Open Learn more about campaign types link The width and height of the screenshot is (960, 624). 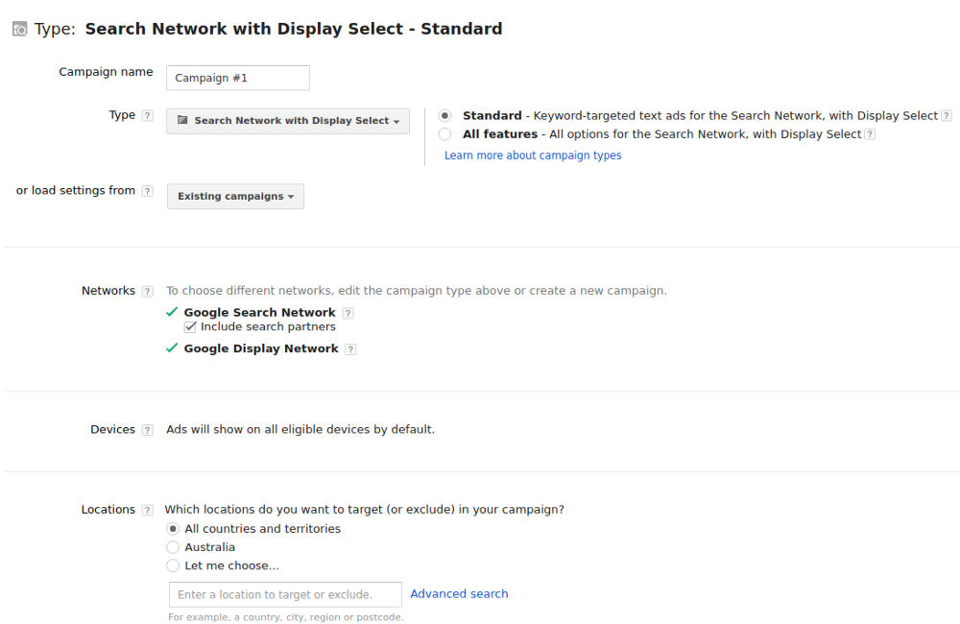pyautogui.click(x=533, y=156)
